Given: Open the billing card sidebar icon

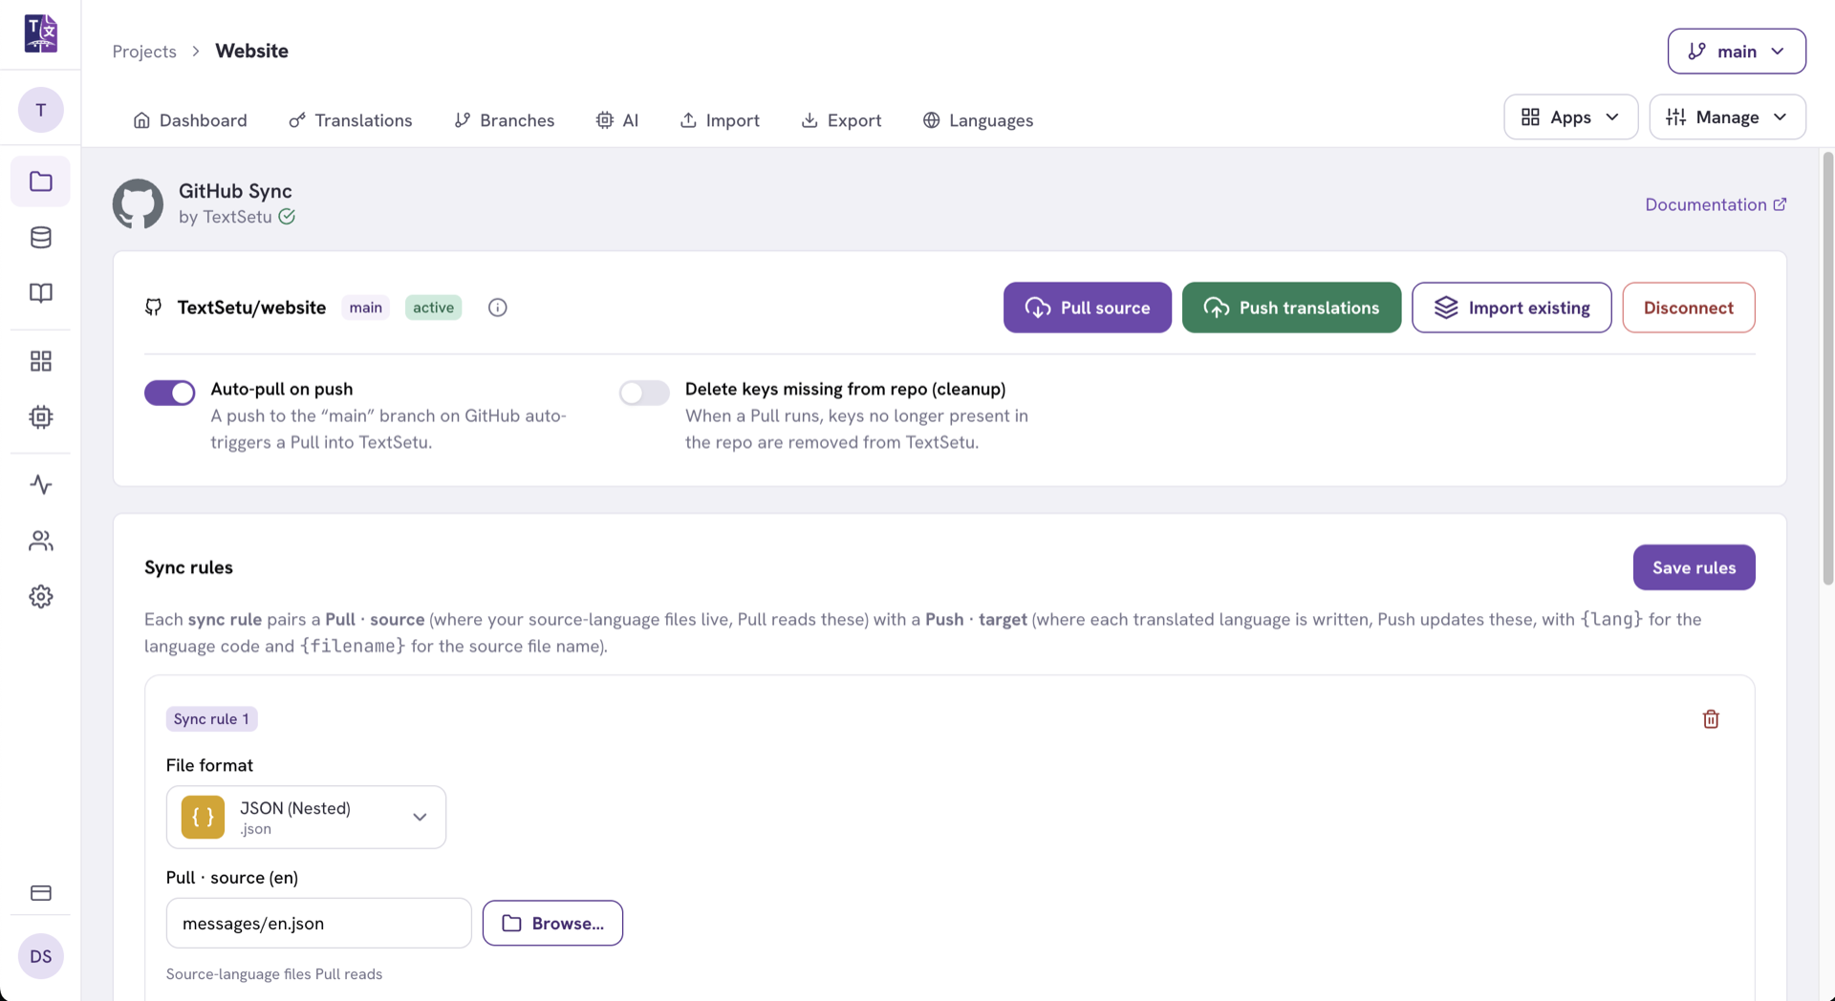Looking at the screenshot, I should point(40,893).
